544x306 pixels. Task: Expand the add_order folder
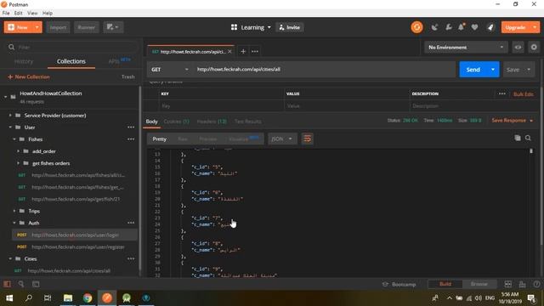click(18, 151)
